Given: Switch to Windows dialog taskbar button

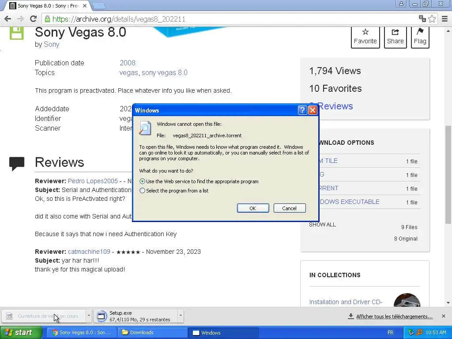Looking at the screenshot, I should click(223, 332).
